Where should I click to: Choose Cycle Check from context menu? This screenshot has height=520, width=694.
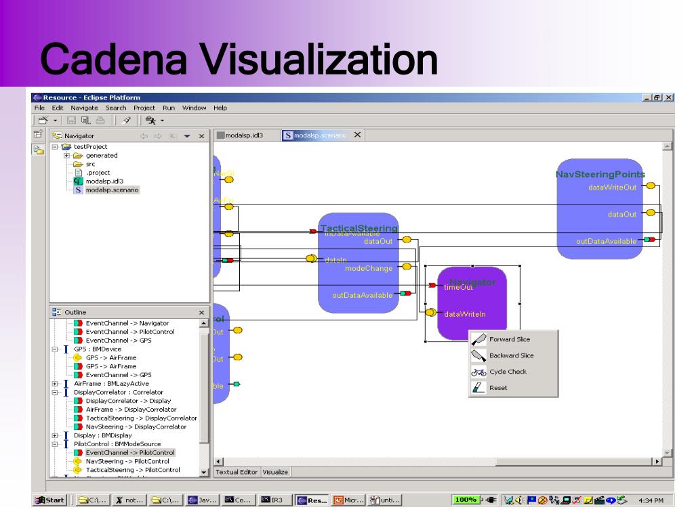(513, 372)
